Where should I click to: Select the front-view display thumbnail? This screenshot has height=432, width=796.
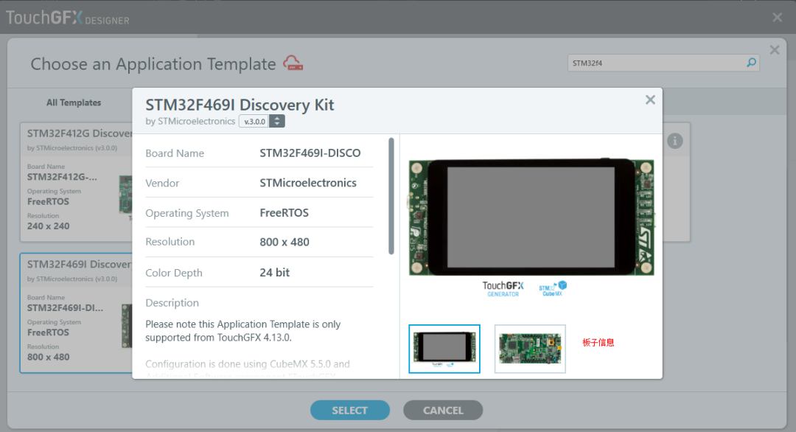(x=444, y=348)
